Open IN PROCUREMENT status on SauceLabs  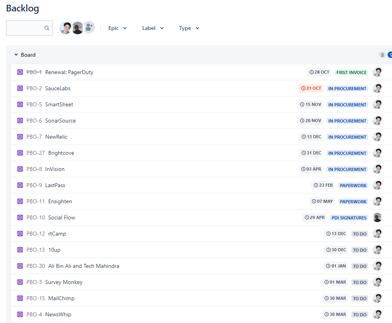(347, 89)
